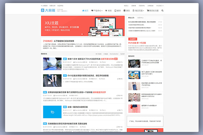Image resolution: width=203 pixels, height=135 pixels.
Task: Expand the 产品中心 dropdown menu
Action: [97, 10]
